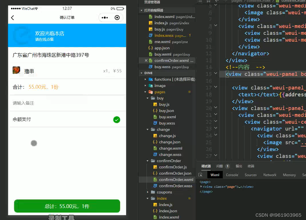Image resolution: width=306 pixels, height=220 pixels.
Task: Open index.wxss in open editors
Action: (167, 35)
